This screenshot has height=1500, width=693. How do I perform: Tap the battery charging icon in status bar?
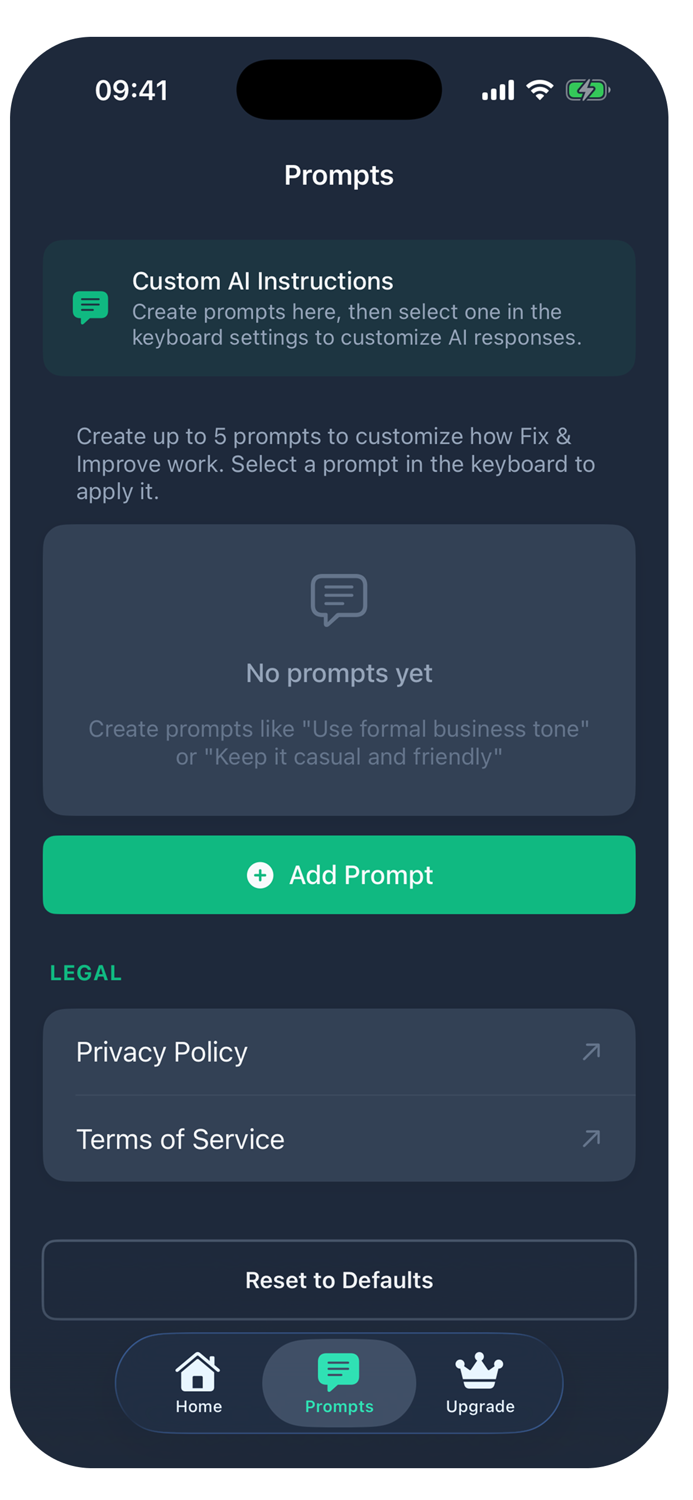588,90
